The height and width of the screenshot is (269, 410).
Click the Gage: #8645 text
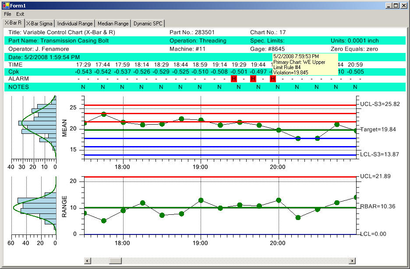[x=267, y=49]
